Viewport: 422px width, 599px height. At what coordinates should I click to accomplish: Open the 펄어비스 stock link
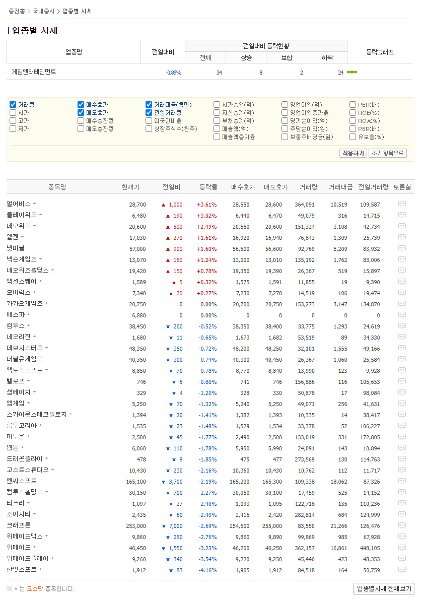pyautogui.click(x=18, y=204)
